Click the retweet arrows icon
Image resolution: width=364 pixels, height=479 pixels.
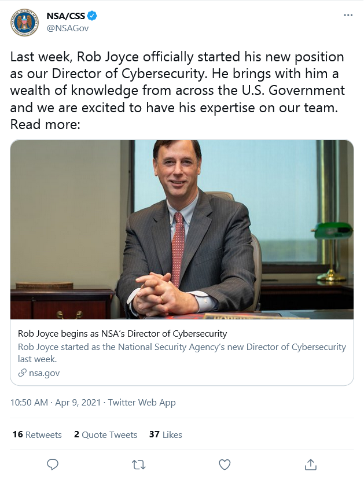(139, 464)
